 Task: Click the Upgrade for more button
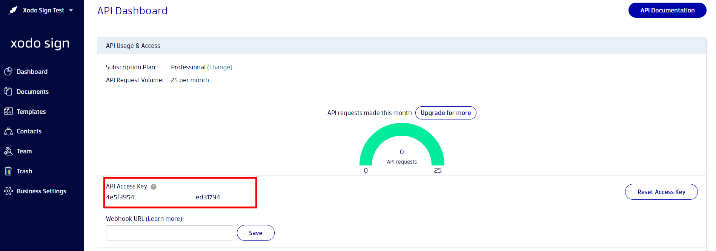[x=446, y=113]
